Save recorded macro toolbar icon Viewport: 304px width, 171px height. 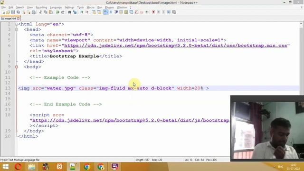pyautogui.click(x=174, y=12)
